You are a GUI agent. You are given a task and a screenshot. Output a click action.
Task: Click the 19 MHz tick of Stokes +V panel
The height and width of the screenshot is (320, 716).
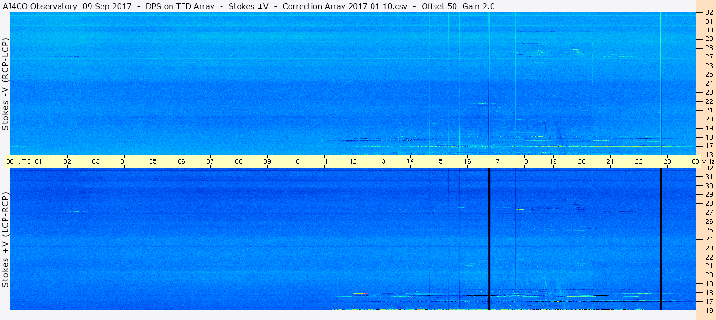point(708,284)
